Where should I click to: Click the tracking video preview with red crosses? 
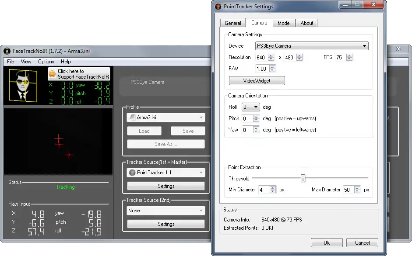pyautogui.click(x=58, y=142)
